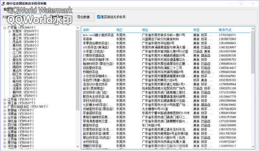Screen dimensions: 259x151
Task: Sort by the 名称 column header
Action: [86, 30]
